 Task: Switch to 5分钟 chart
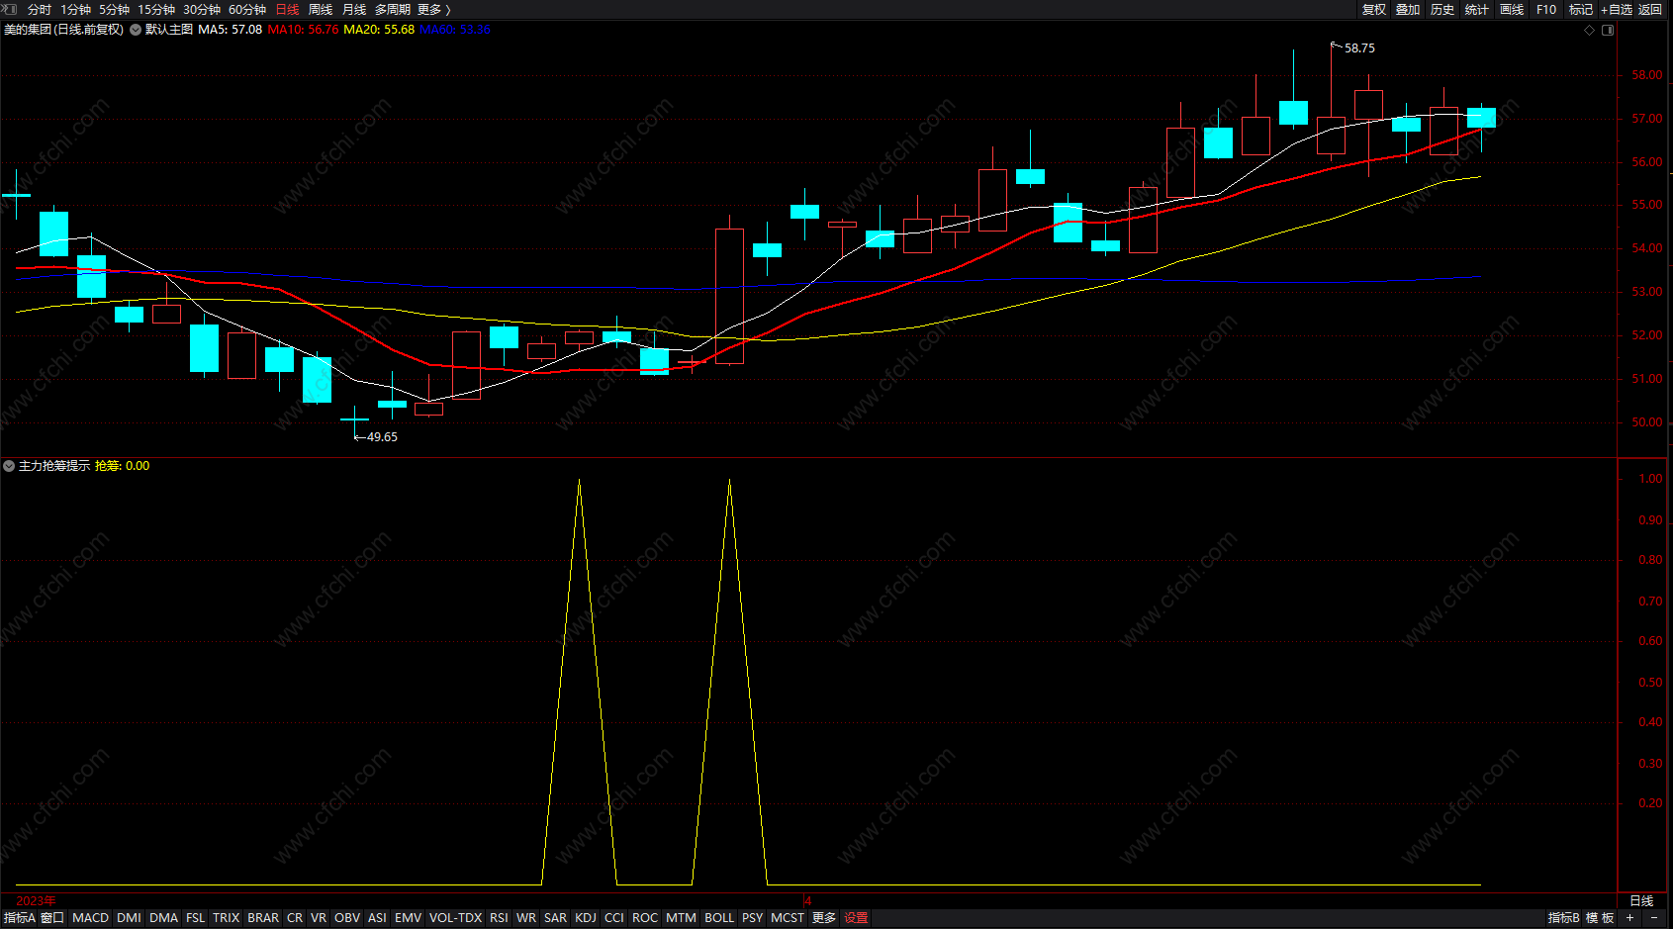point(114,9)
